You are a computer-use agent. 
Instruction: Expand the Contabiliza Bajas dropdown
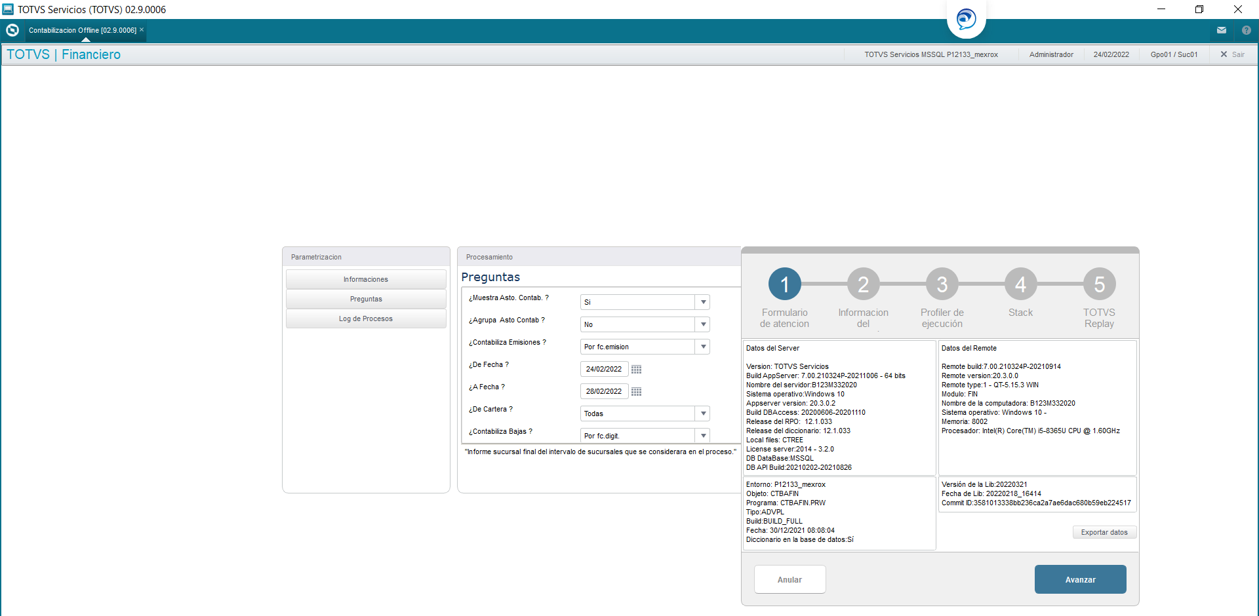coord(703,436)
